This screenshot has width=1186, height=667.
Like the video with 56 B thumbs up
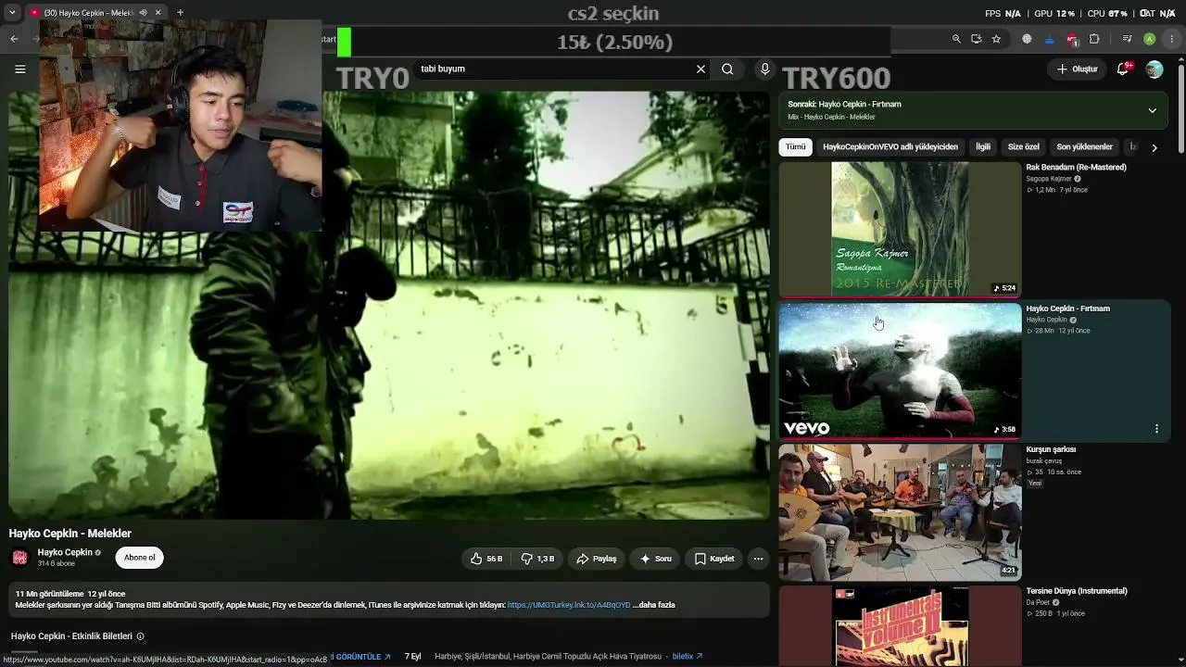[x=486, y=559]
